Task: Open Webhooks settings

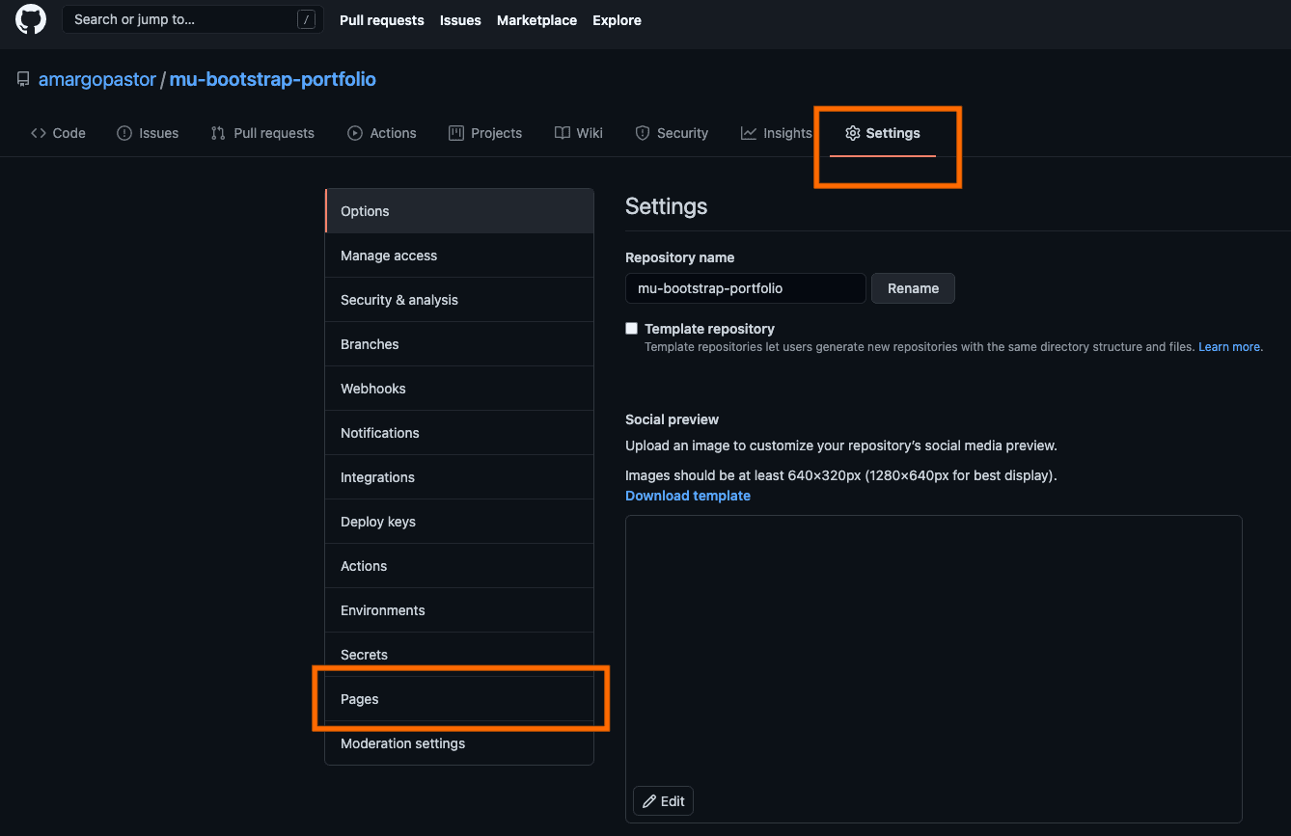Action: (x=459, y=389)
